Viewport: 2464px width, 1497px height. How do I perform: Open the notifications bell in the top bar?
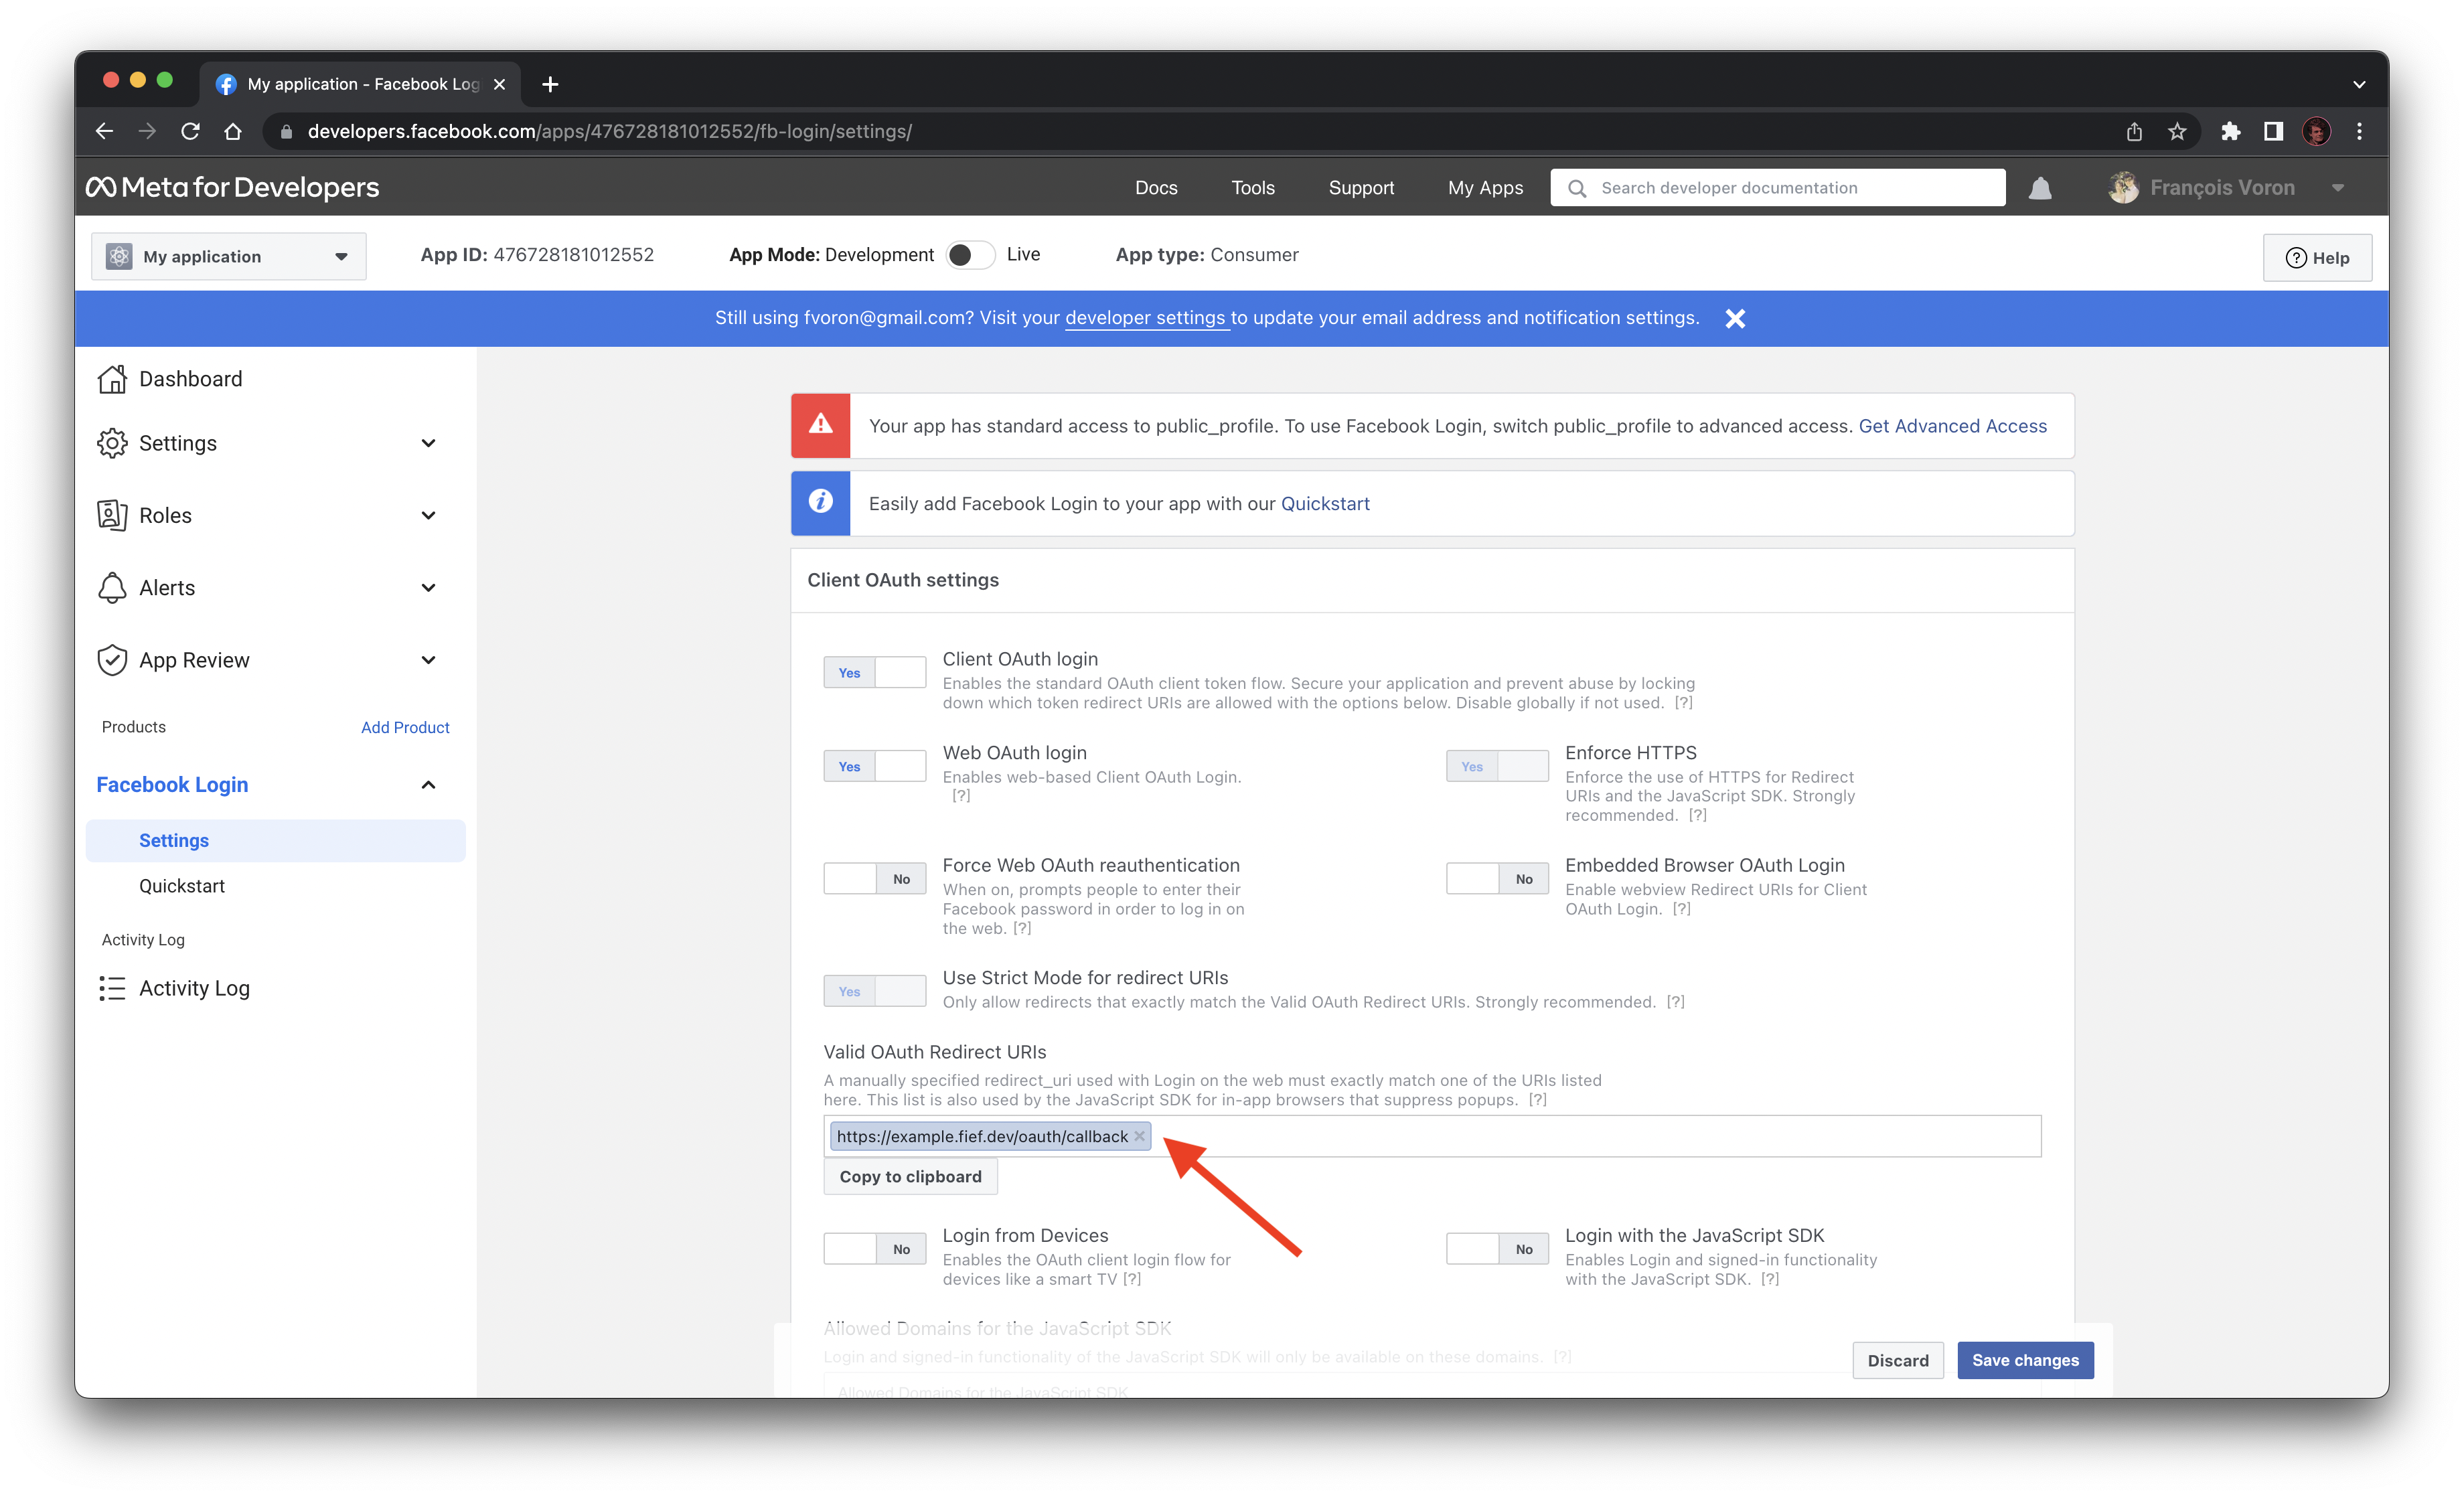(2040, 187)
